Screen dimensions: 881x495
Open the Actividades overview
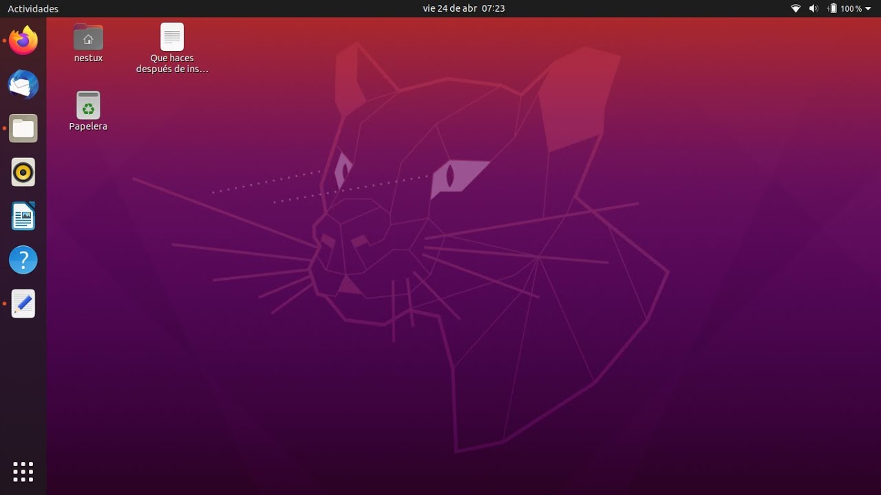[33, 8]
